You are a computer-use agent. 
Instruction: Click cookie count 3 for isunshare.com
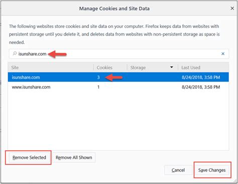coord(98,77)
